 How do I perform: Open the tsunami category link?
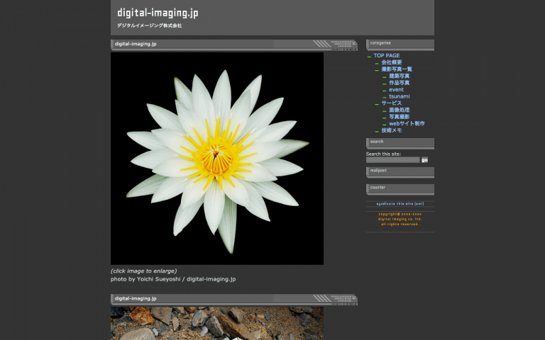[x=399, y=96]
